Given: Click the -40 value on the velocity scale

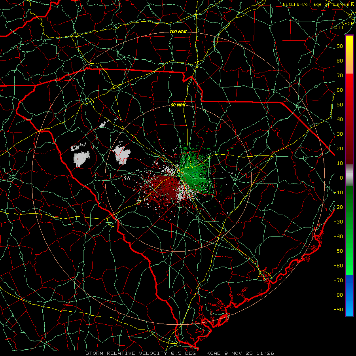Looking at the screenshot, I should (x=338, y=237).
